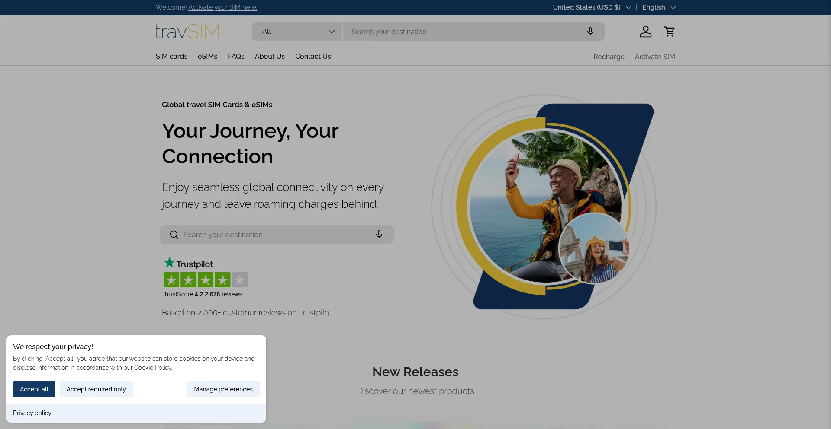Choose Accept required only
Image resolution: width=831 pixels, height=429 pixels.
[96, 389]
